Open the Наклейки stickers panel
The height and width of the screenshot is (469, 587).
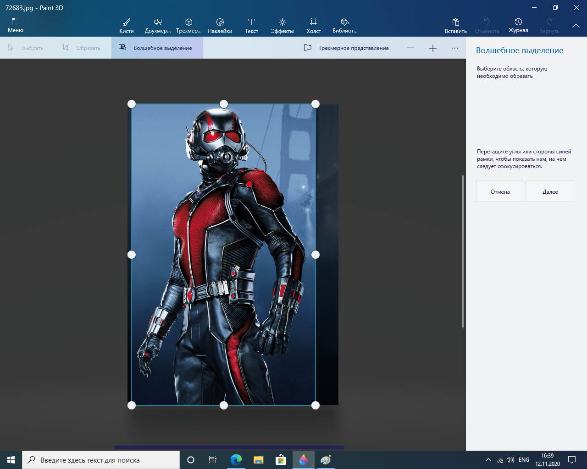[220, 26]
